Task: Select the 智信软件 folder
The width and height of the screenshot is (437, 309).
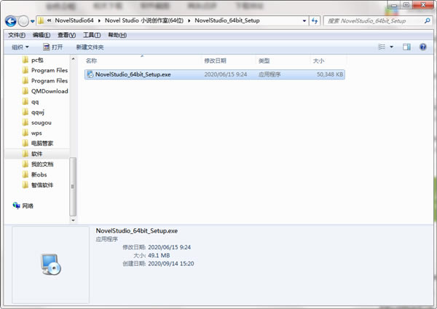Action: click(42, 185)
